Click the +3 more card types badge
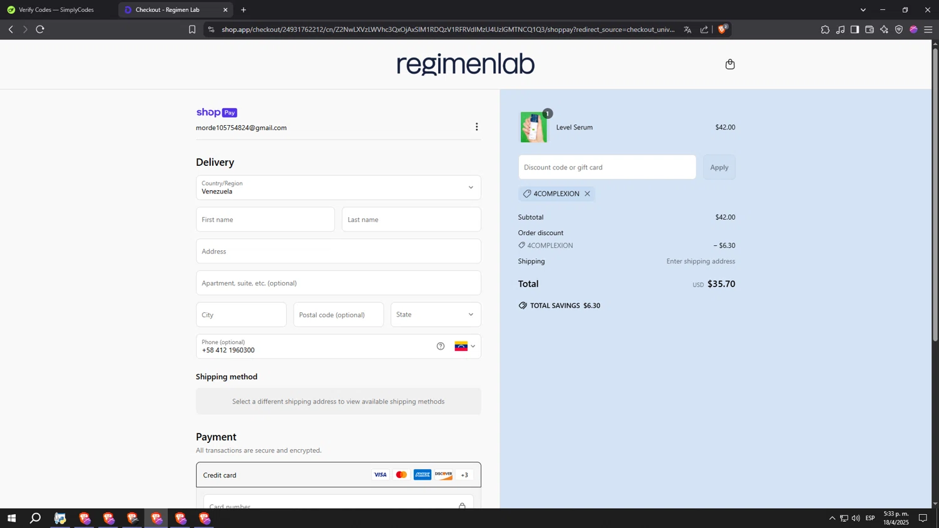 (464, 475)
